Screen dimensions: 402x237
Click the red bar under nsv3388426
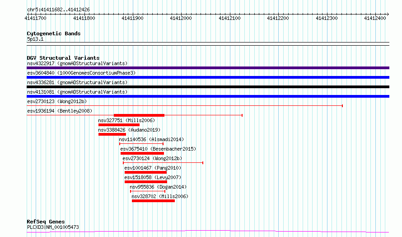112,134
